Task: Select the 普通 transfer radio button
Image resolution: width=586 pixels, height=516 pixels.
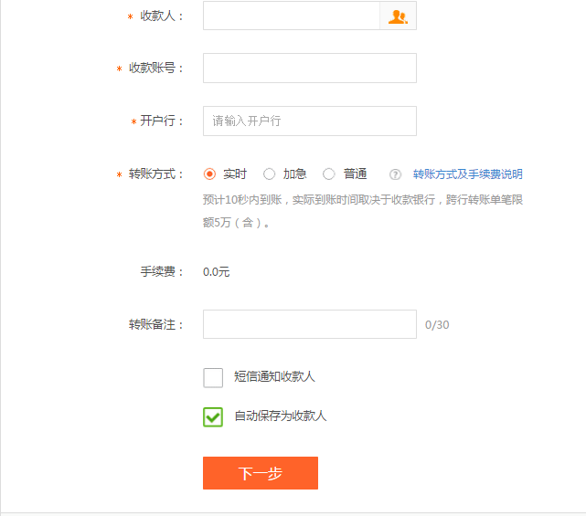Action: point(329,174)
